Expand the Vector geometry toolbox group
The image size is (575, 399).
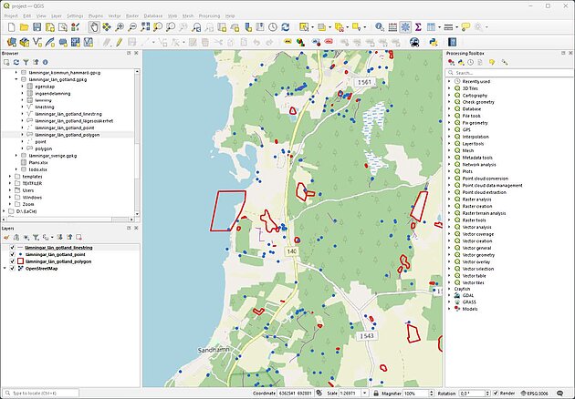449,255
